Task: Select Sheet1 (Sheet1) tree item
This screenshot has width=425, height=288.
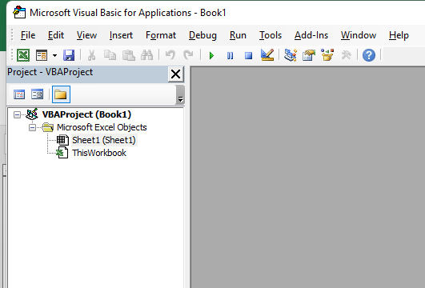Action: point(104,140)
